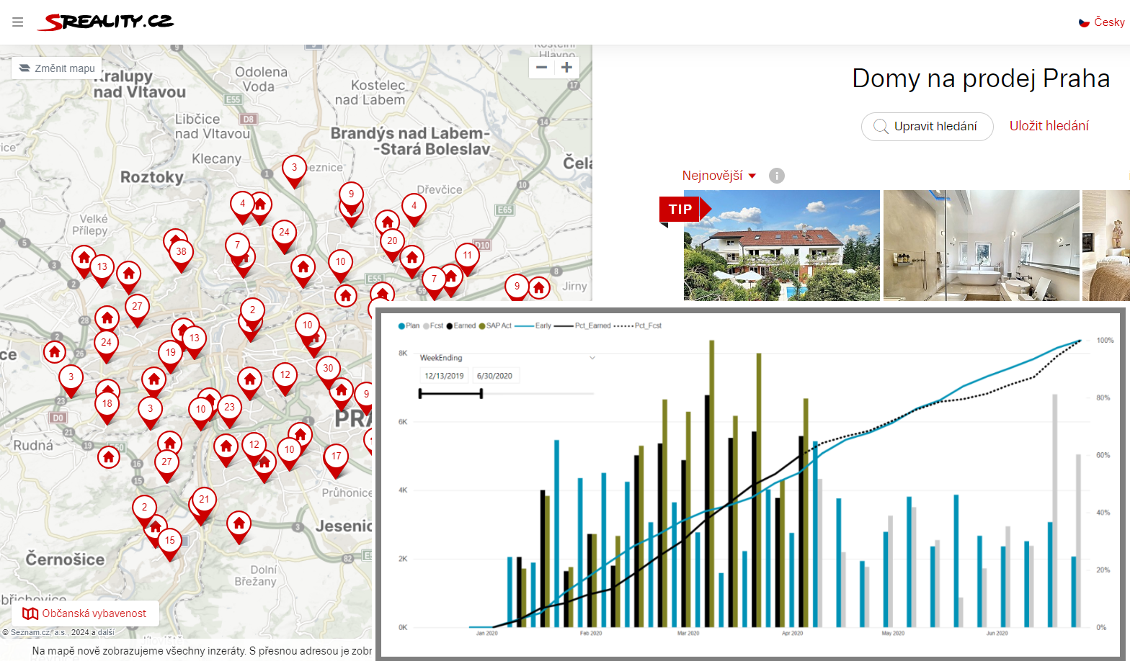
Task: Open the hamburger menu
Action: pyautogui.click(x=18, y=22)
